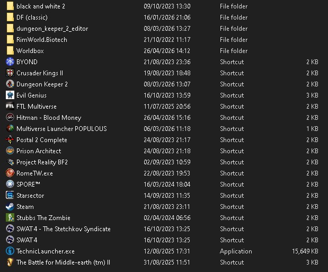Viewport: 328px width, 272px height.
Task: Click the RimWorld.Biotech folder icon
Action: point(10,39)
